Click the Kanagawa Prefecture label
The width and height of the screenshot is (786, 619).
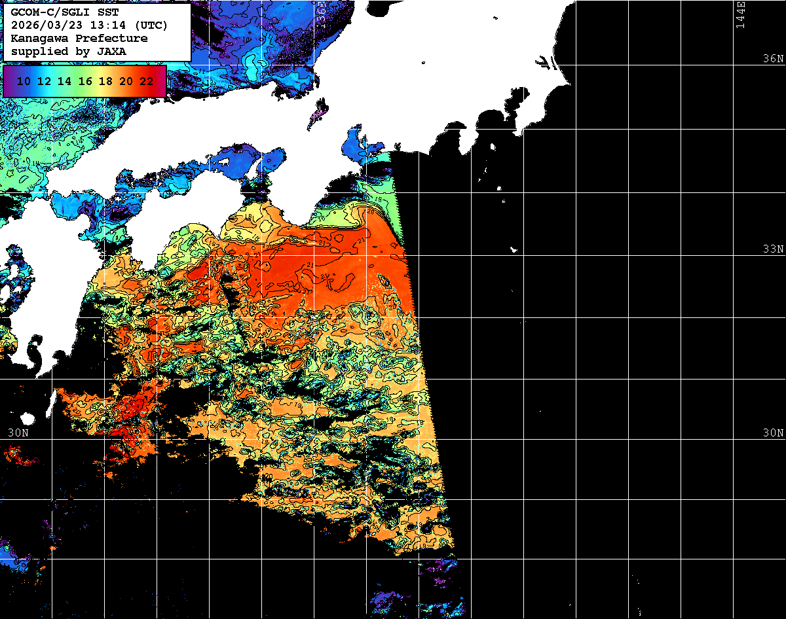coord(79,38)
